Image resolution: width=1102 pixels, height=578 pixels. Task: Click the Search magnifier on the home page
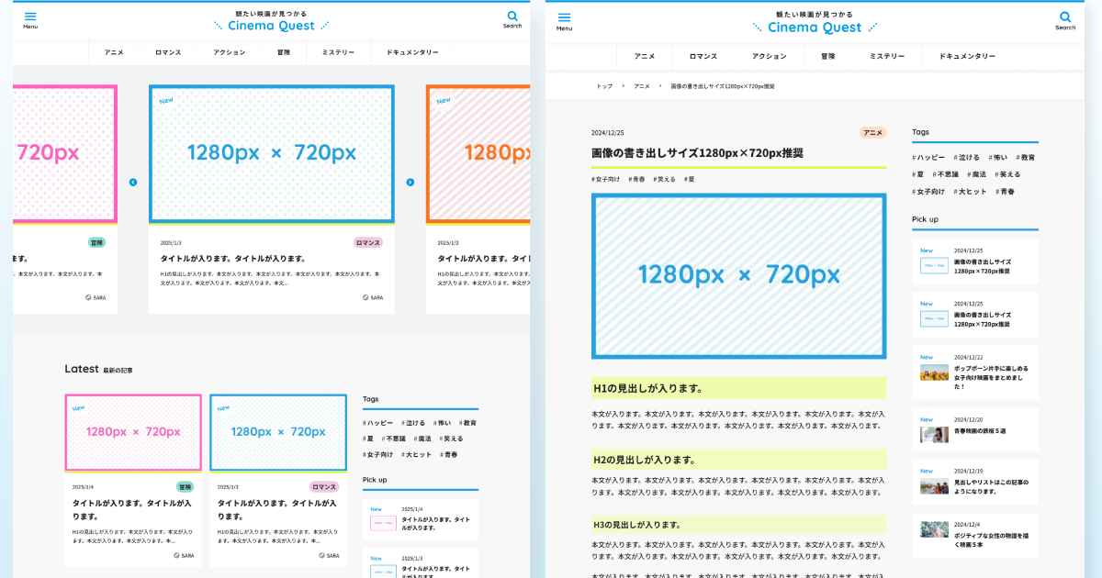tap(512, 18)
